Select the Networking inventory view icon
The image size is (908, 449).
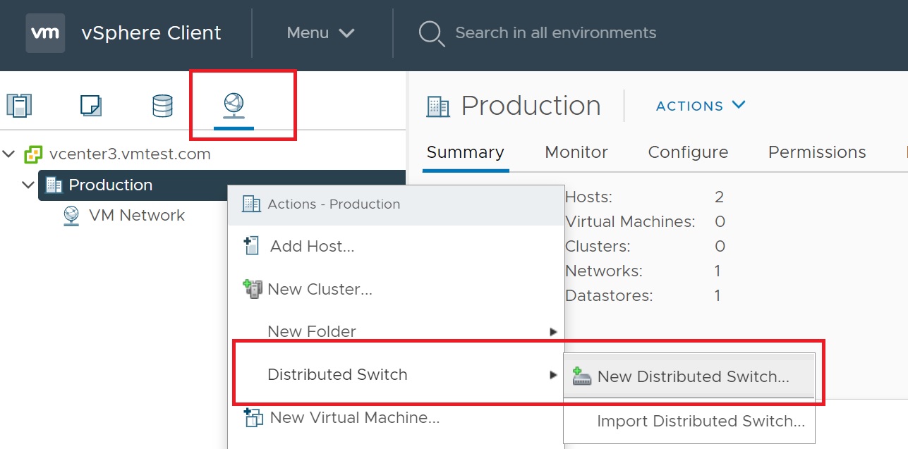(234, 106)
